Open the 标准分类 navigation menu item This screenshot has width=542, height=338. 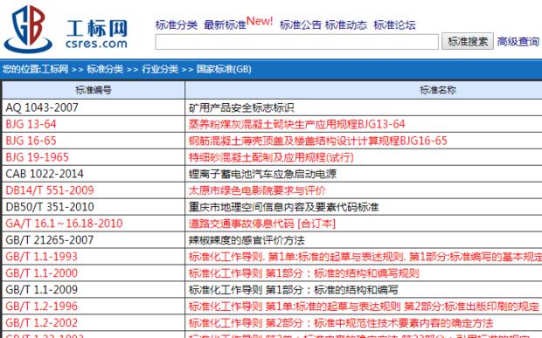(177, 24)
